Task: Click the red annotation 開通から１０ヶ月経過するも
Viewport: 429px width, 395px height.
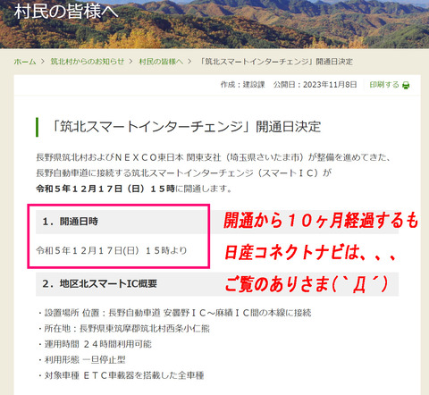Action: (x=321, y=221)
